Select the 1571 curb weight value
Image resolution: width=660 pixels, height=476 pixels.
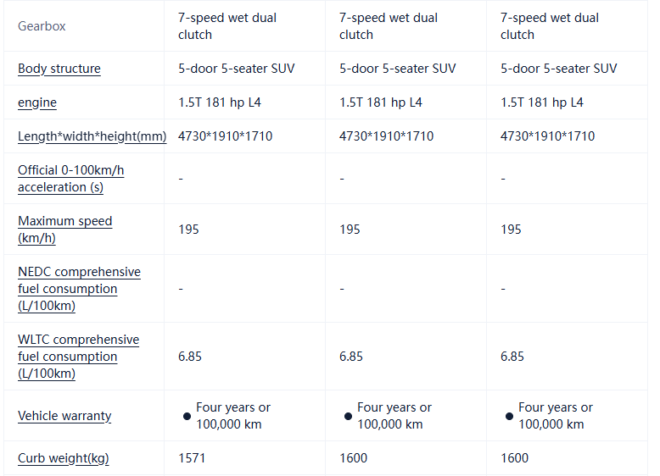192,458
